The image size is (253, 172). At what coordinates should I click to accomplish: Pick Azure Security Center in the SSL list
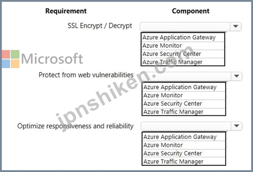point(183,54)
